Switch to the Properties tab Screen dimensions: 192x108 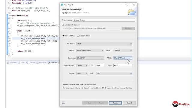point(41,63)
